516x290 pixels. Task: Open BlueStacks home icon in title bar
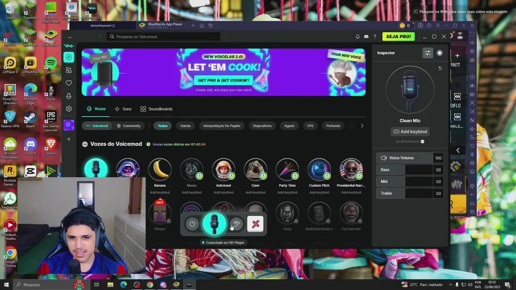click(x=202, y=25)
